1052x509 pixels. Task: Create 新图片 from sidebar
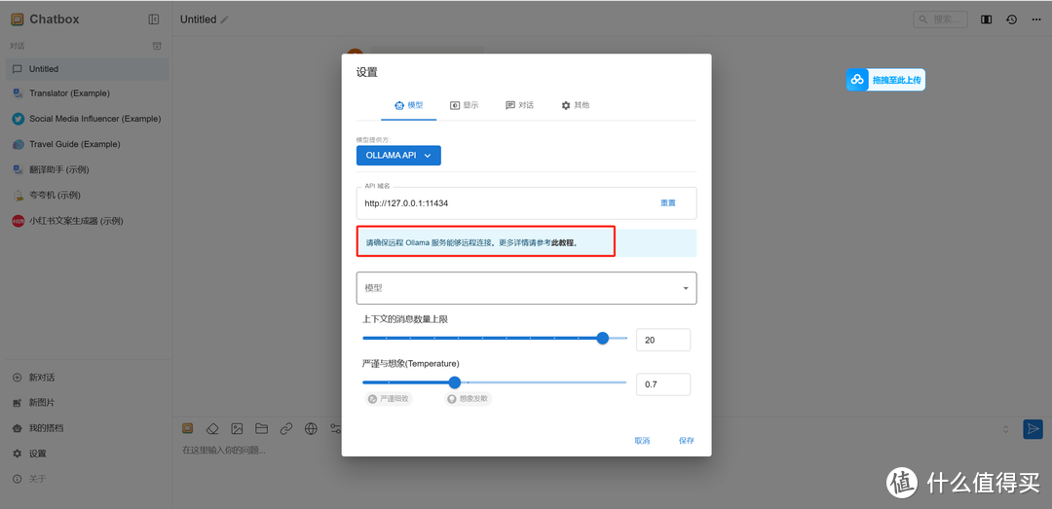click(88, 403)
